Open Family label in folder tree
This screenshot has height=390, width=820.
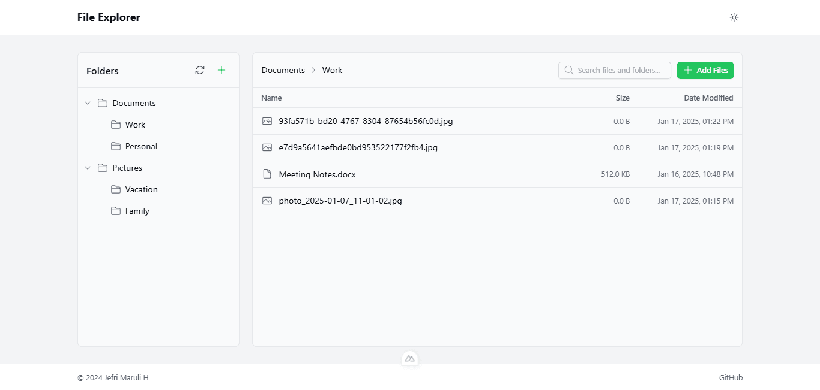coord(137,211)
